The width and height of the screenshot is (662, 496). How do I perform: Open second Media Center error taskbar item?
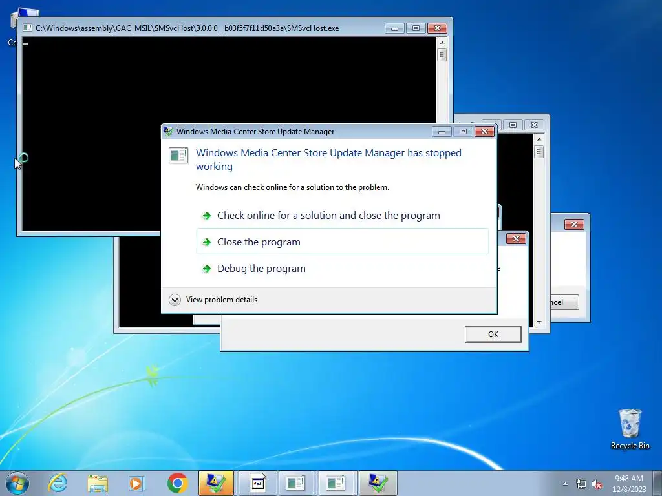336,483
